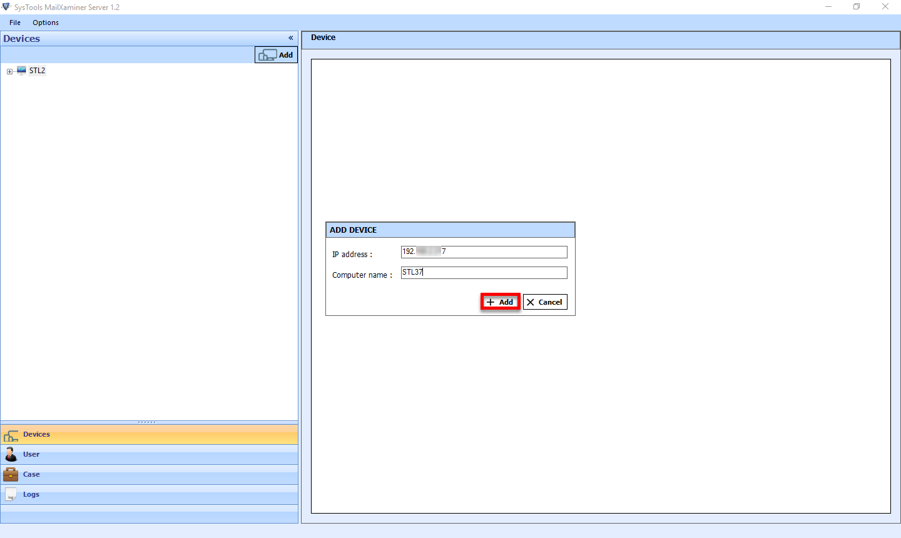Click the Case briefcase icon
Screen dimensions: 901x538
point(11,475)
